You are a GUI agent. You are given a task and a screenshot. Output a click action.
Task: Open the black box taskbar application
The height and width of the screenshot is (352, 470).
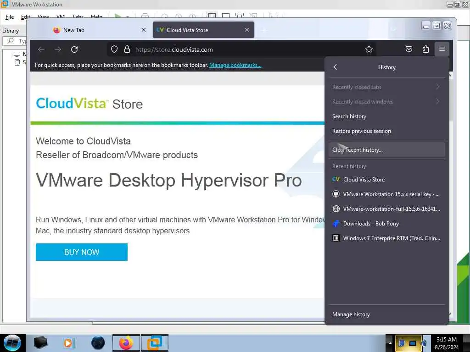[40, 343]
